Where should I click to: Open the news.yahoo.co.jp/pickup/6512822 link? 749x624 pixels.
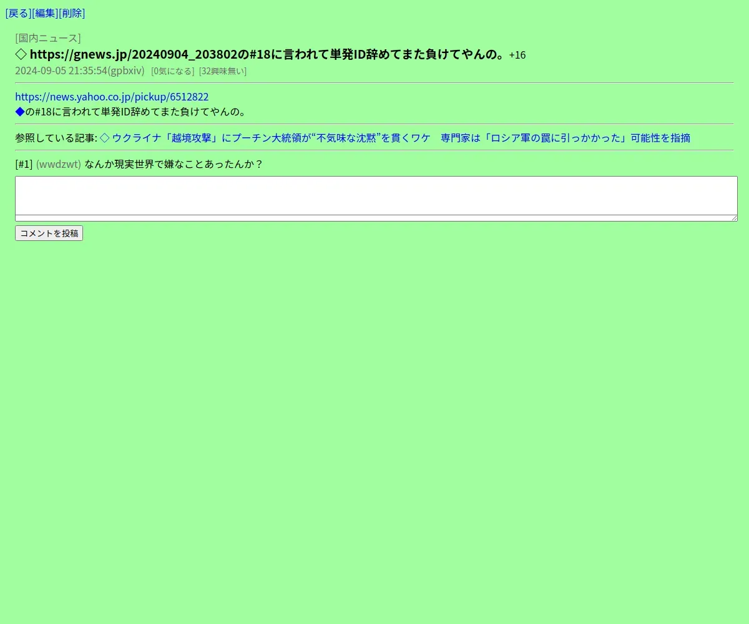(112, 97)
